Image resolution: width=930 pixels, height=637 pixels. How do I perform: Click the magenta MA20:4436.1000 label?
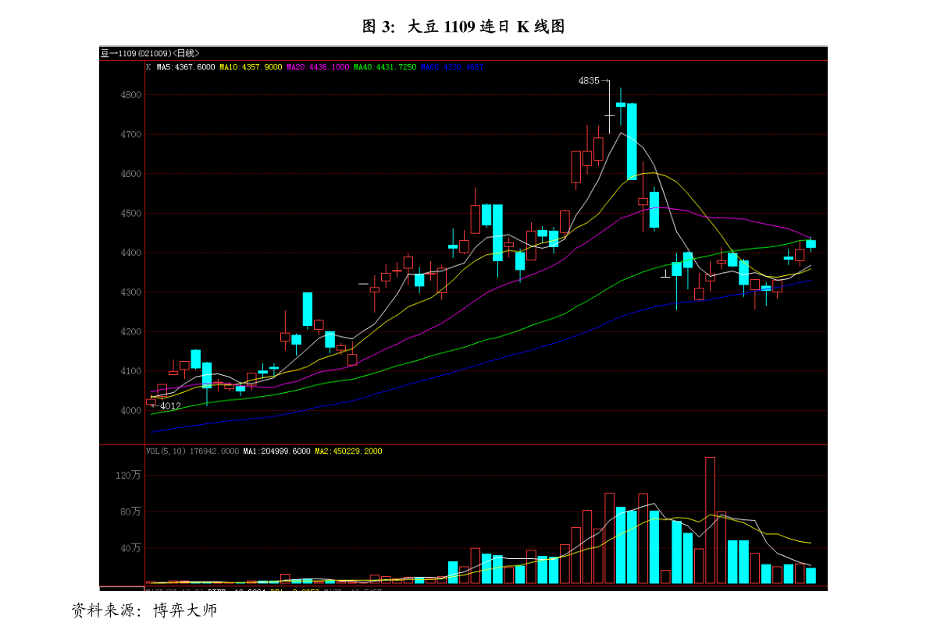click(318, 68)
